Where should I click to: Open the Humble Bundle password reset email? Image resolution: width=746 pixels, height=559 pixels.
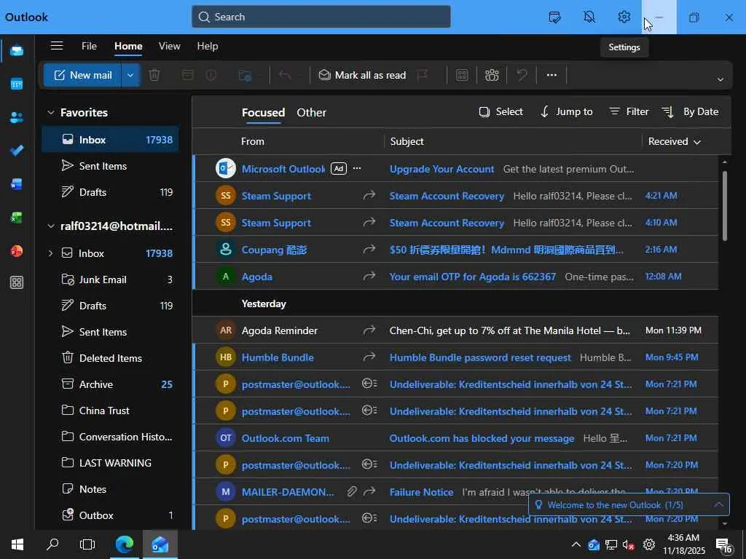(x=456, y=357)
